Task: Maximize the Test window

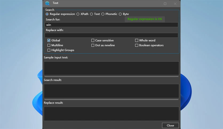Action: tap(165, 4)
